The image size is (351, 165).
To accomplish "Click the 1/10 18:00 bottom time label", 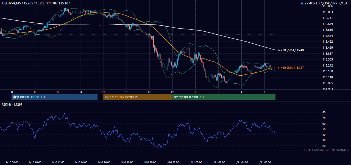I will click(127, 163).
